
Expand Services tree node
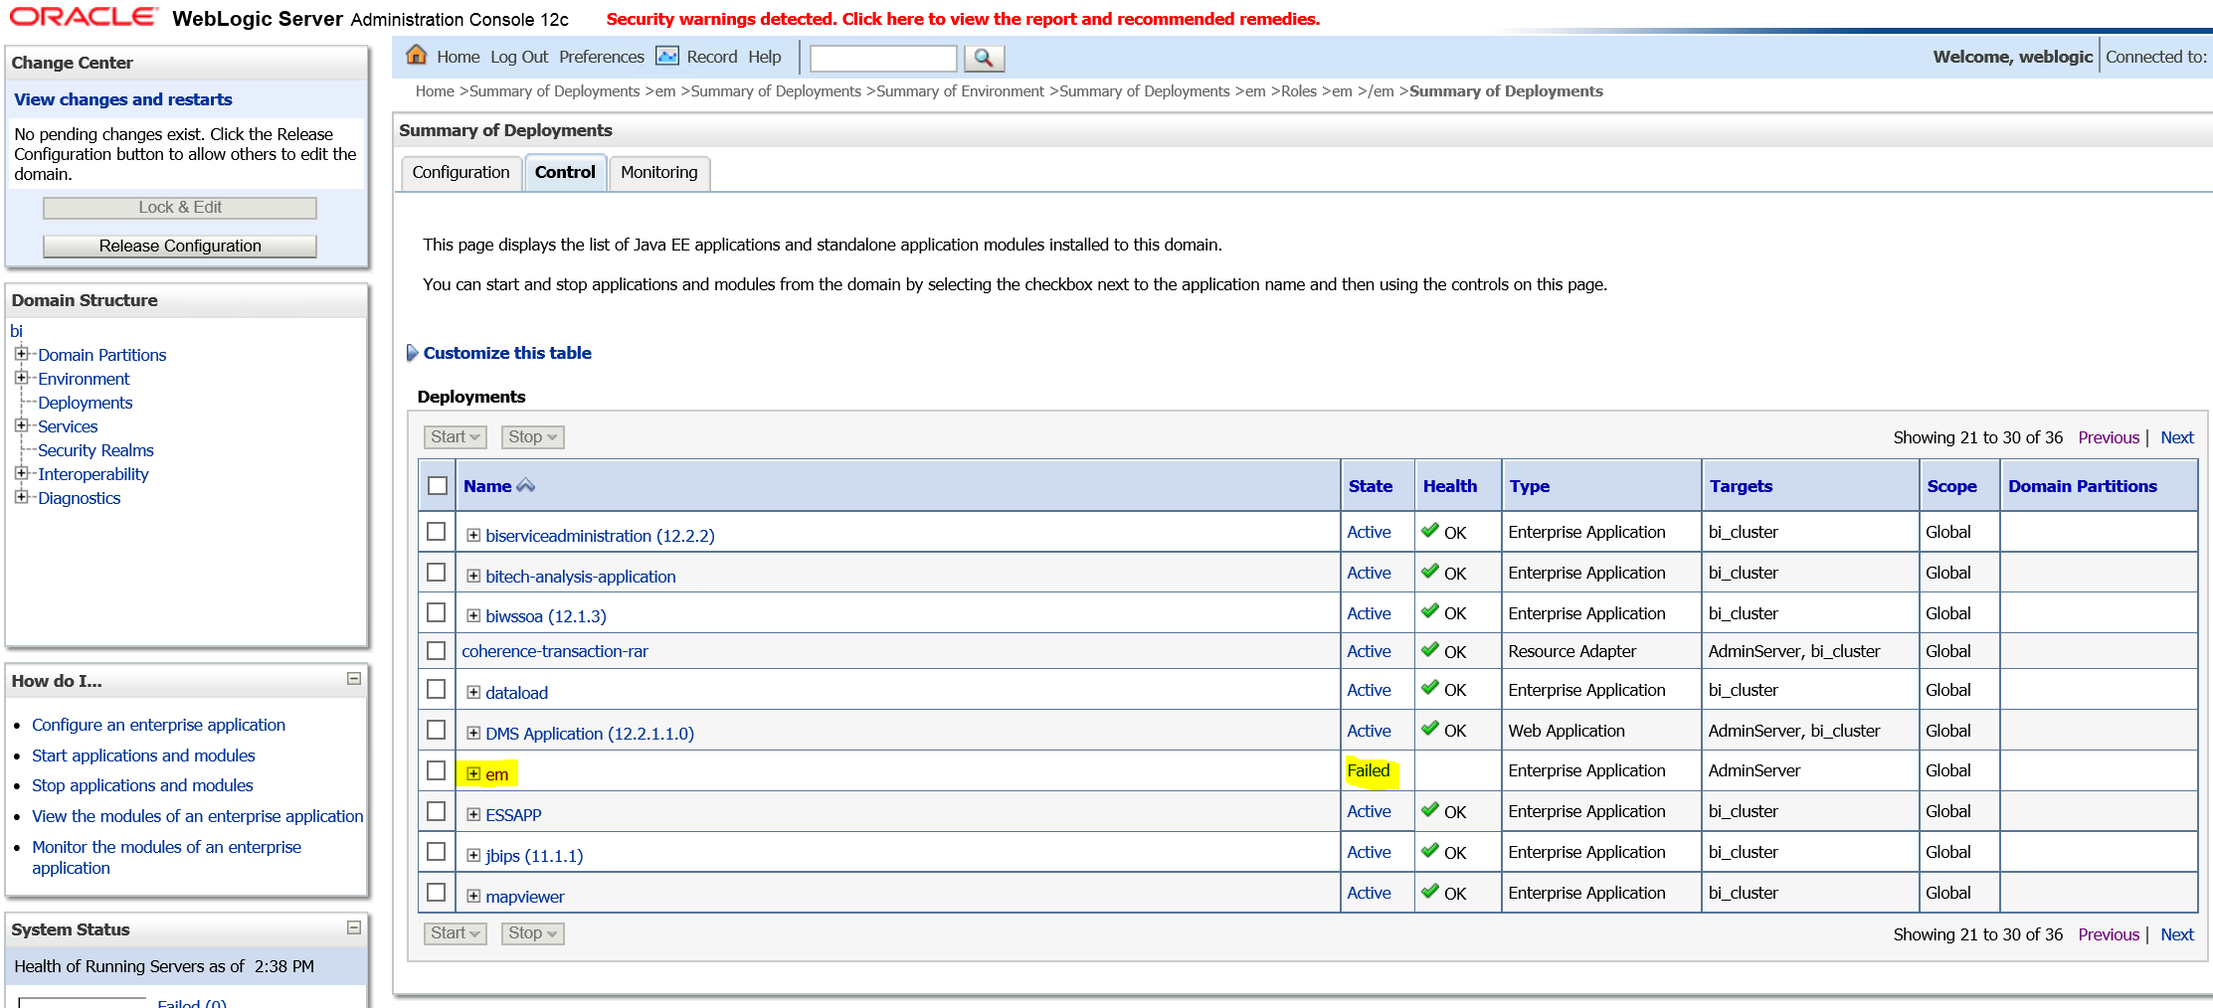point(21,425)
